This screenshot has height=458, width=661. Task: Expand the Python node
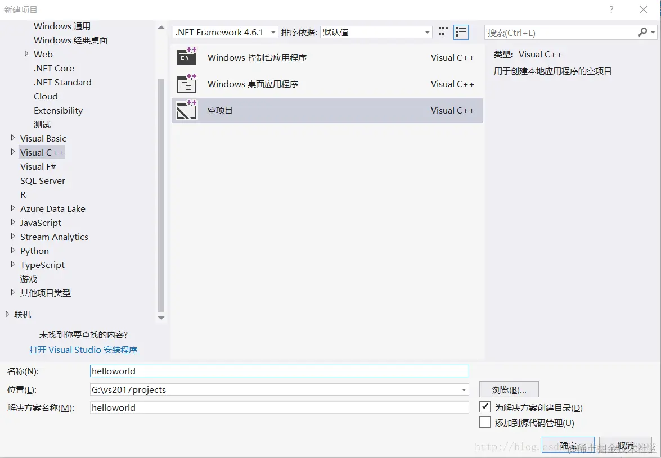click(12, 250)
